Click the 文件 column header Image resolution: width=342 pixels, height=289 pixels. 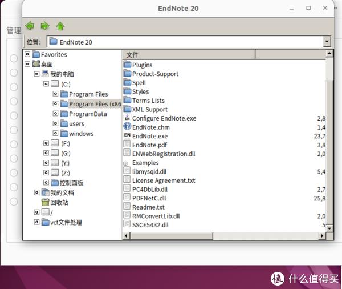[188, 55]
